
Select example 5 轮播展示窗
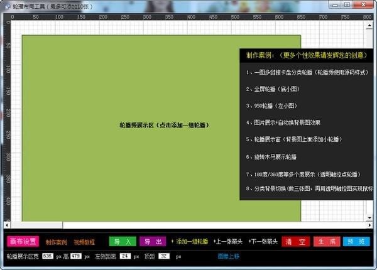tap(294, 139)
